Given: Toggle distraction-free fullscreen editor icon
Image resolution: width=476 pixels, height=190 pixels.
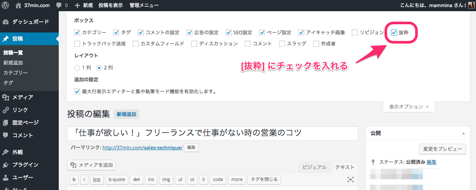Looking at the screenshot, I should click(351, 180).
